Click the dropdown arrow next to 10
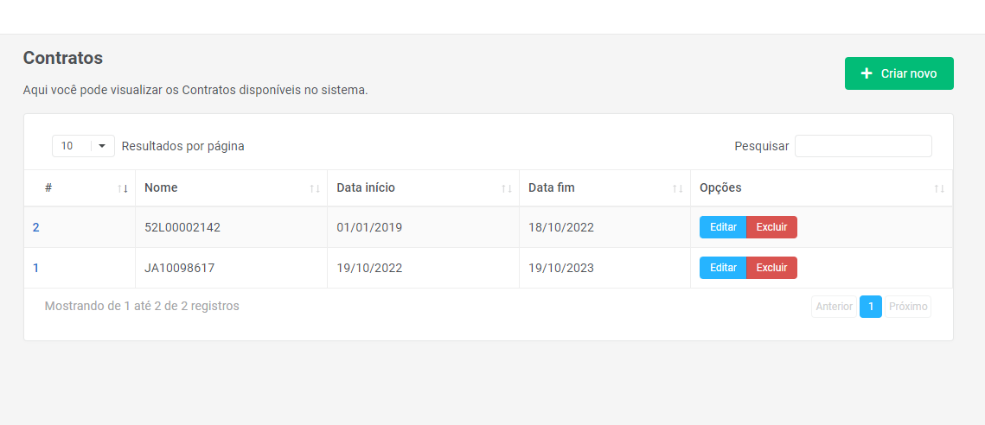 click(x=102, y=146)
